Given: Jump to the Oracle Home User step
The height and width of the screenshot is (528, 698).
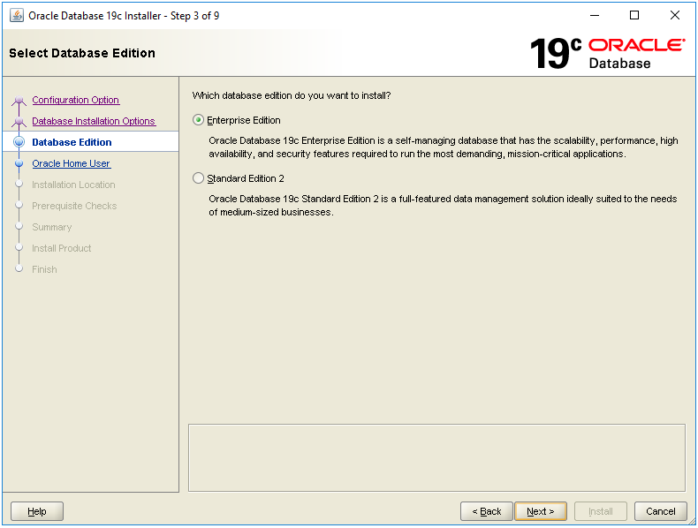Looking at the screenshot, I should (71, 163).
